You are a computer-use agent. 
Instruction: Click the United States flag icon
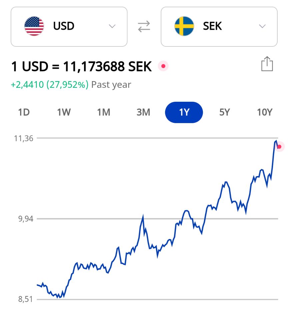pos(34,26)
